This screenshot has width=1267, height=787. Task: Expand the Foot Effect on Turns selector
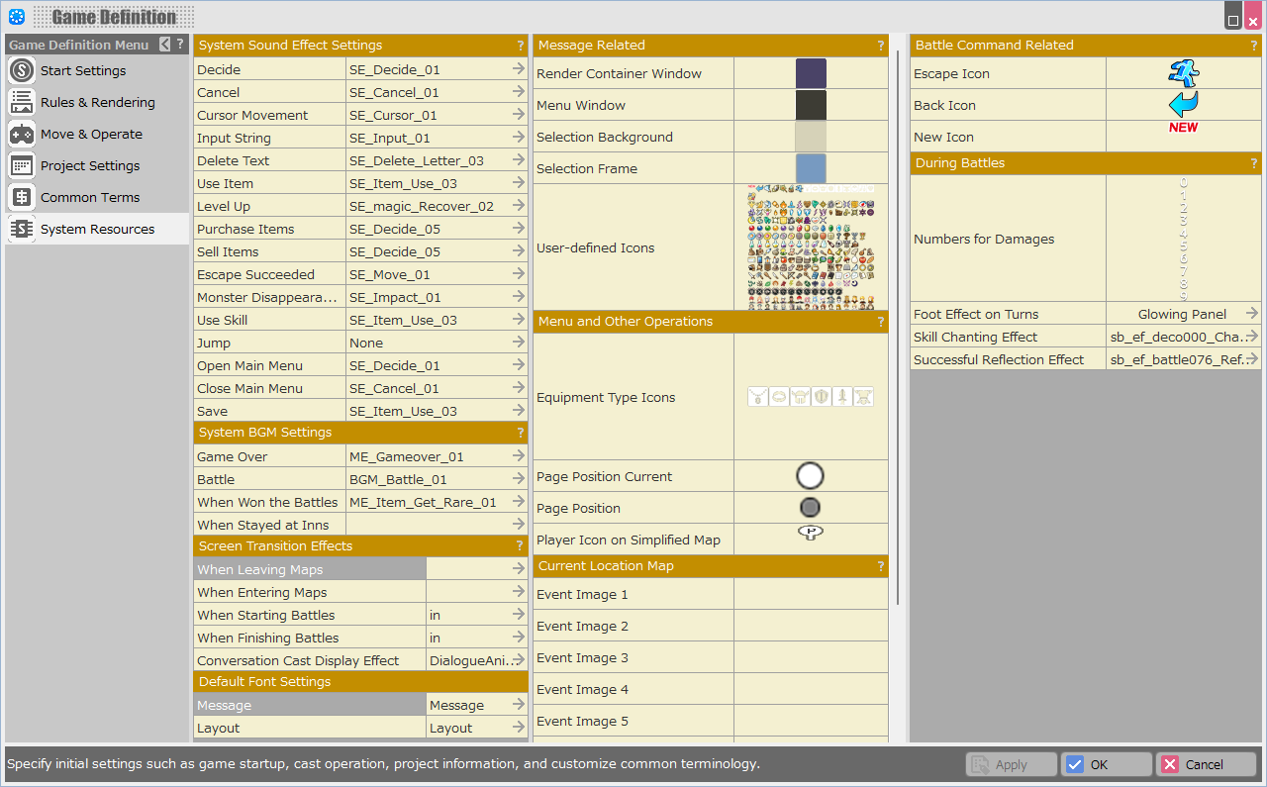tap(1252, 314)
